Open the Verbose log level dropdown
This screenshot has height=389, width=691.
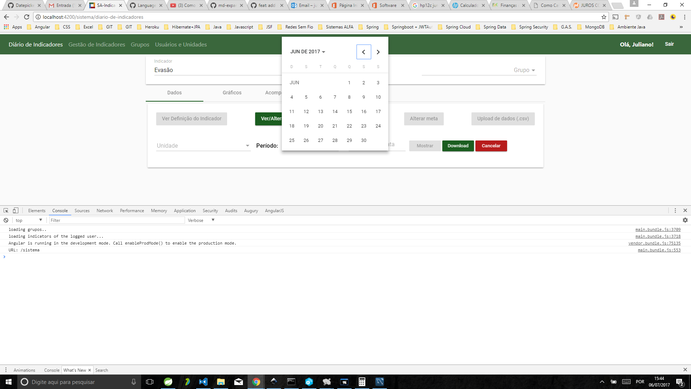pos(201,220)
